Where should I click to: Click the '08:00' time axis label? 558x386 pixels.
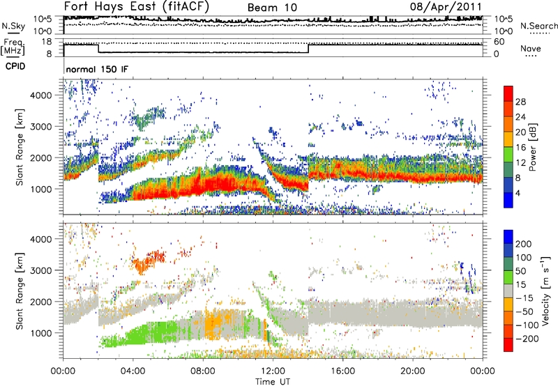click(x=203, y=371)
